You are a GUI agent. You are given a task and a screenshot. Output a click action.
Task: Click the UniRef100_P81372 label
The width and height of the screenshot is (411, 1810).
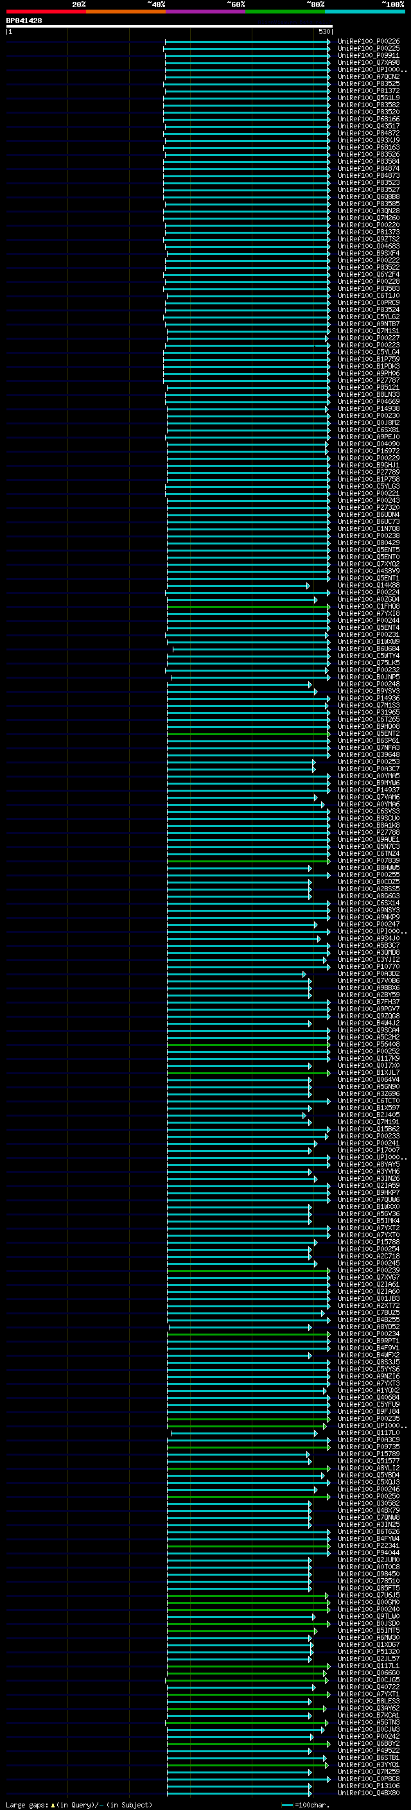pos(368,91)
